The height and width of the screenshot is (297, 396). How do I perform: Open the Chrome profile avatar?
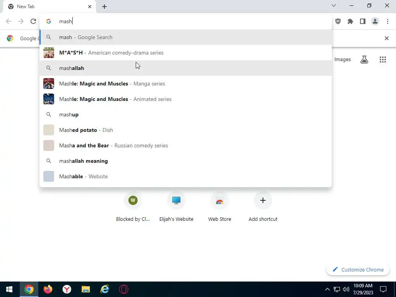point(375,22)
